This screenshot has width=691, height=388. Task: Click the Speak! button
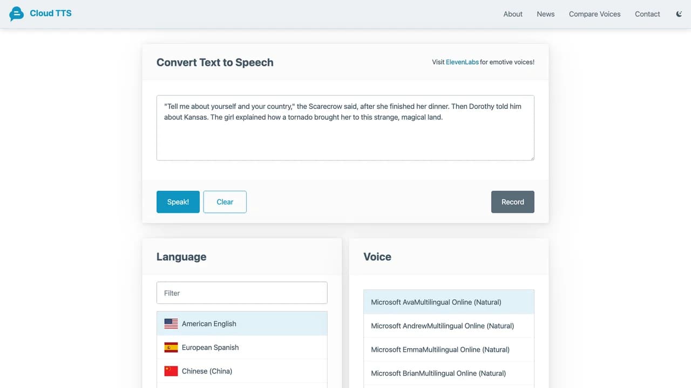[178, 202]
